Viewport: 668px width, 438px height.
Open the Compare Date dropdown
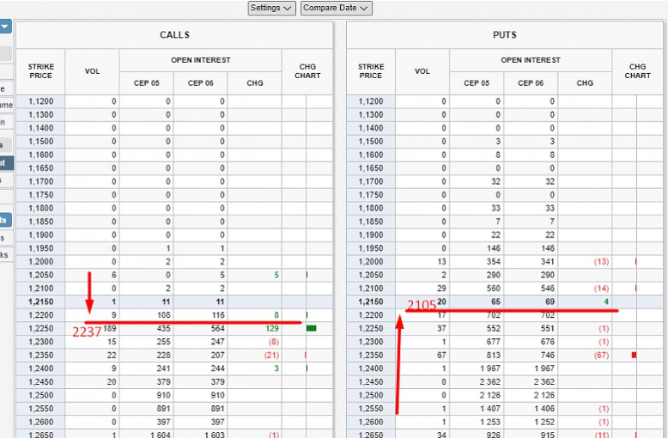[336, 8]
